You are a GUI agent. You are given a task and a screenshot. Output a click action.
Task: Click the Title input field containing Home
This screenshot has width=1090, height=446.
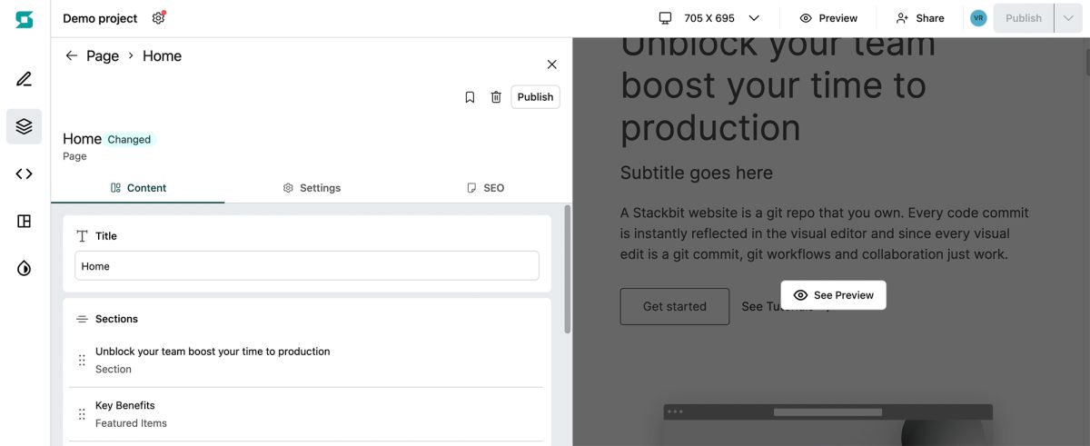click(x=307, y=266)
